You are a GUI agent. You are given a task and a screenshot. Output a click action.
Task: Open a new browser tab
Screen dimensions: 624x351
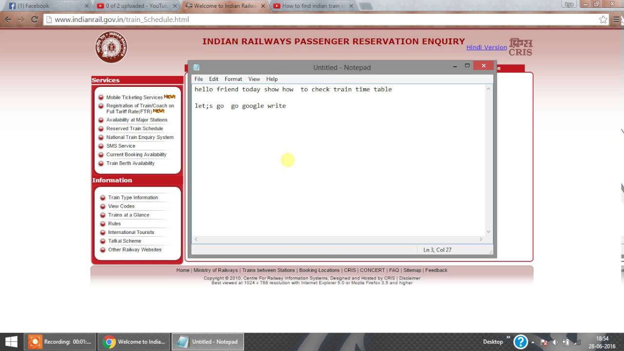(x=366, y=6)
